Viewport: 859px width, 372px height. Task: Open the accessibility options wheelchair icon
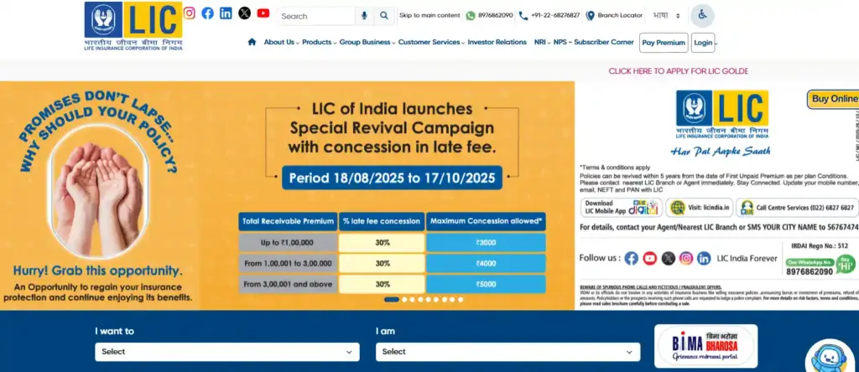pos(702,16)
